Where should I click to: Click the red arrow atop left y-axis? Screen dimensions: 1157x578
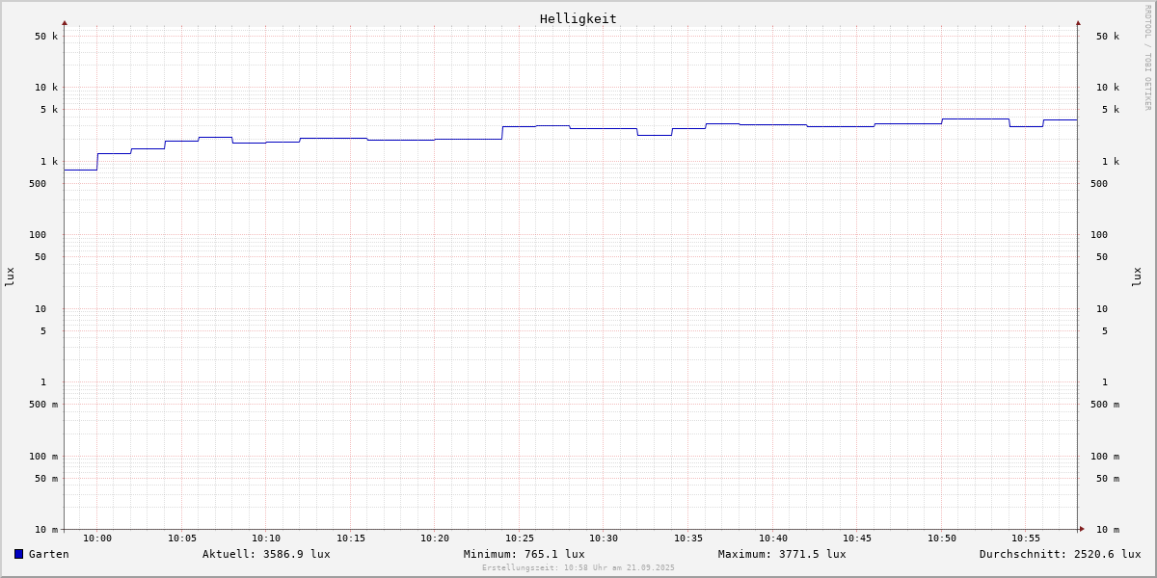coord(65,22)
